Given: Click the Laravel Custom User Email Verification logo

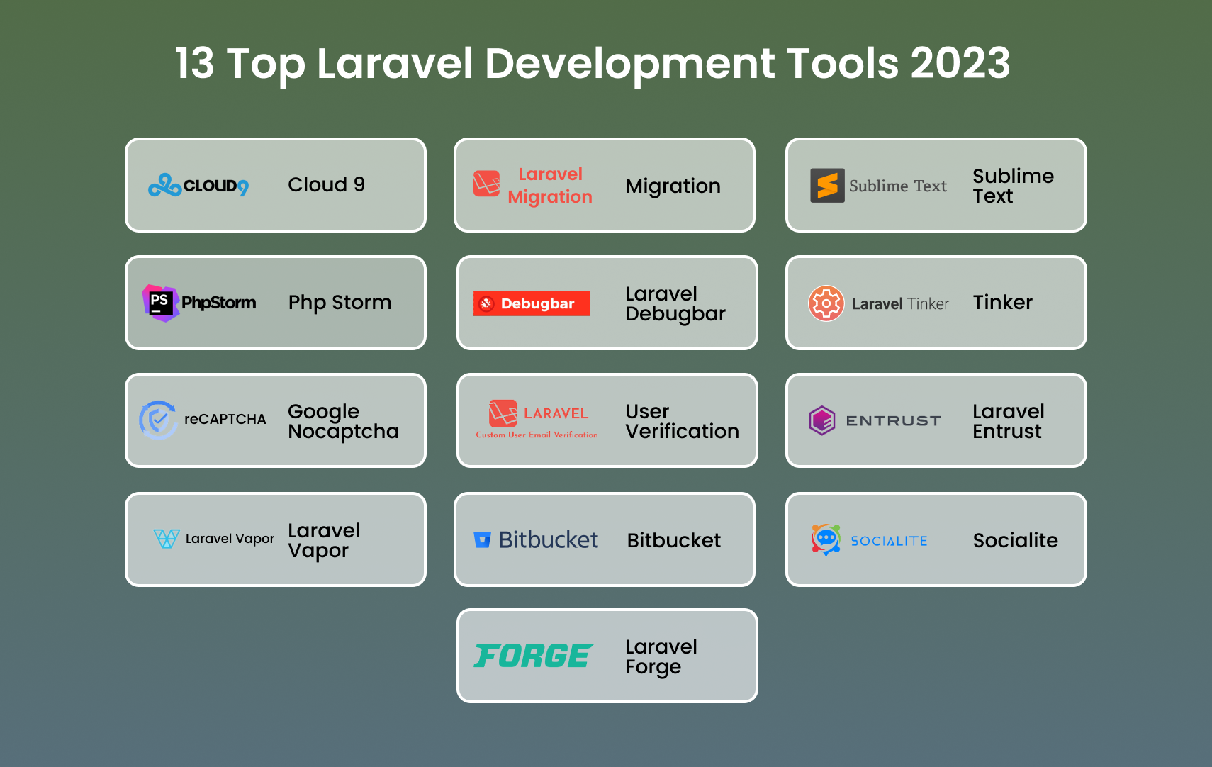Looking at the screenshot, I should [x=537, y=419].
